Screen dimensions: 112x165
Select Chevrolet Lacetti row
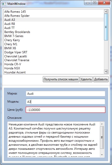(x=54, y=56)
